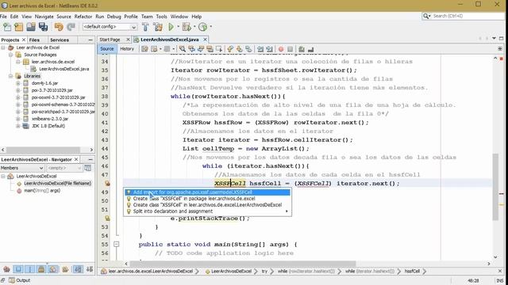Image resolution: width=508 pixels, height=285 pixels.
Task: Toggle Show Inner Classes filter in Navigator
Action: 53,269
